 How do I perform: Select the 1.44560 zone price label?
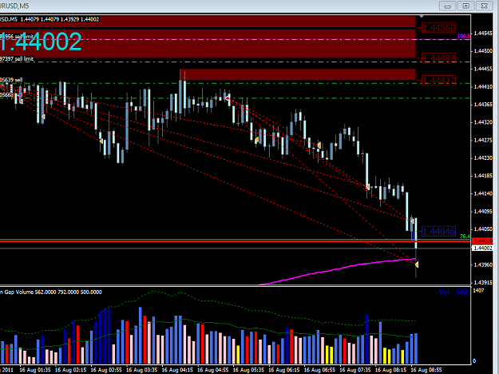point(439,28)
